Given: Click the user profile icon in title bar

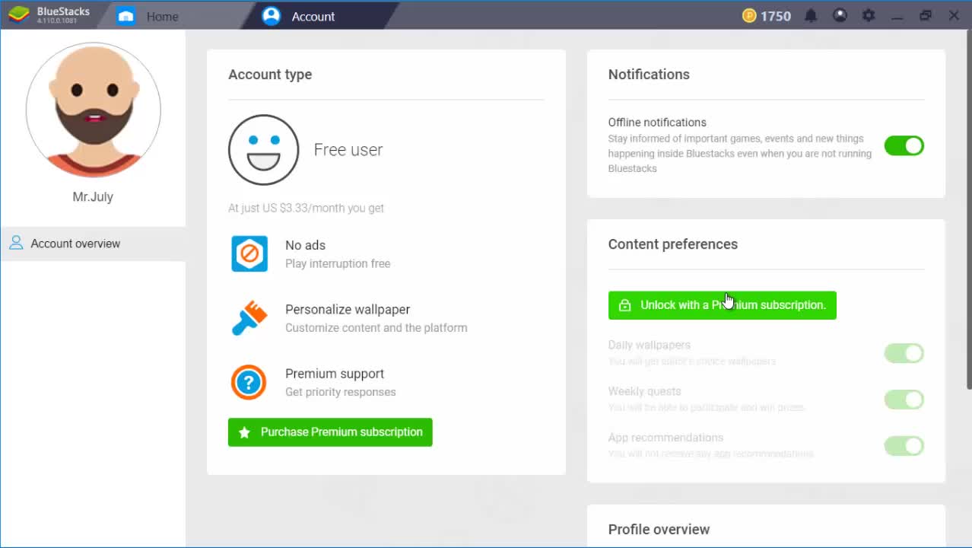Looking at the screenshot, I should click(840, 16).
